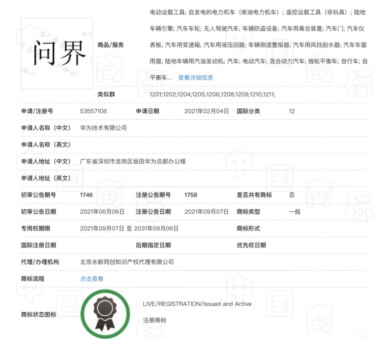The image size is (382, 339).
Task: Select the trademark type value 一般
Action: (295, 212)
